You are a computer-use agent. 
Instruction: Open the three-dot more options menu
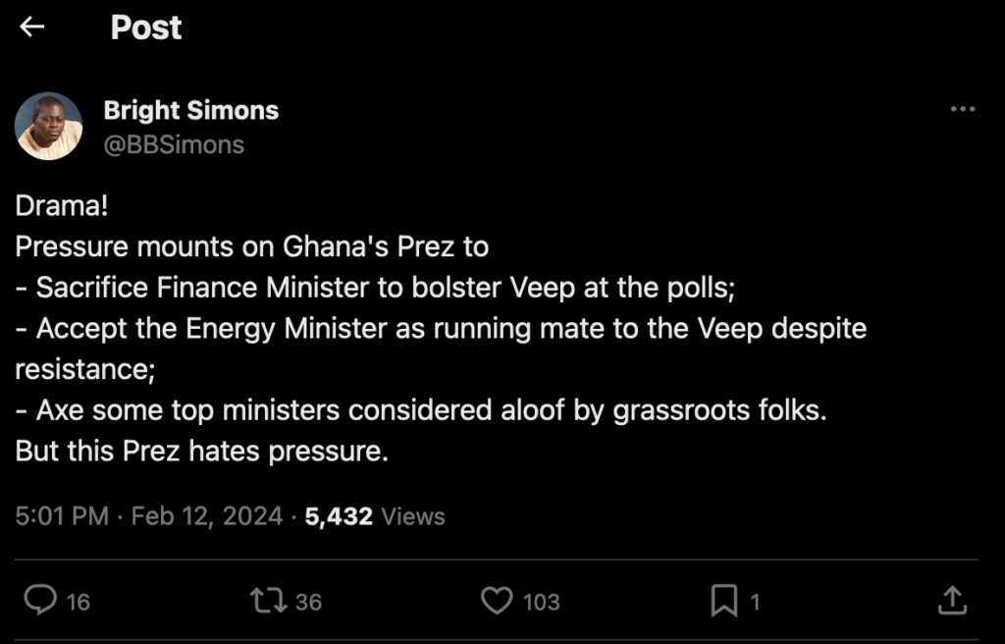[x=963, y=109]
